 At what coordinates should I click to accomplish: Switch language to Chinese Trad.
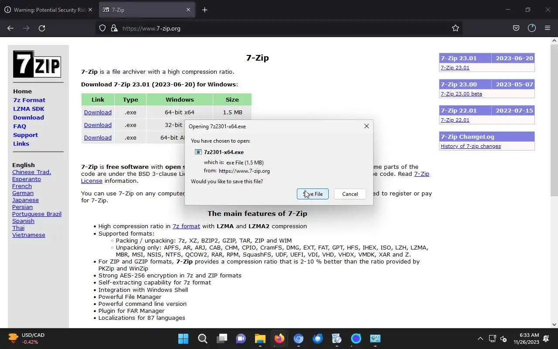pos(32,172)
